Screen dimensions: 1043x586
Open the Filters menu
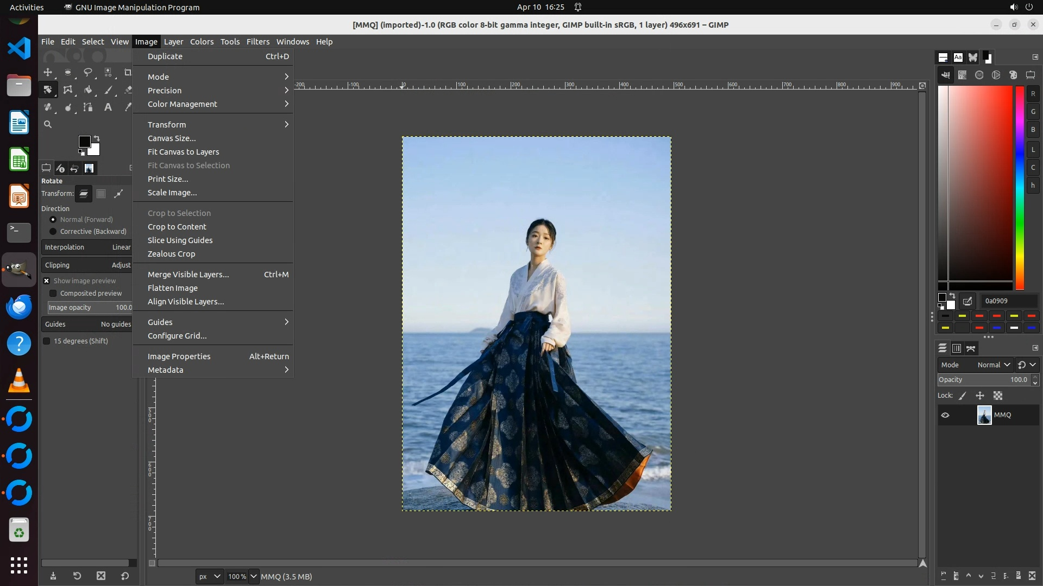[257, 41]
